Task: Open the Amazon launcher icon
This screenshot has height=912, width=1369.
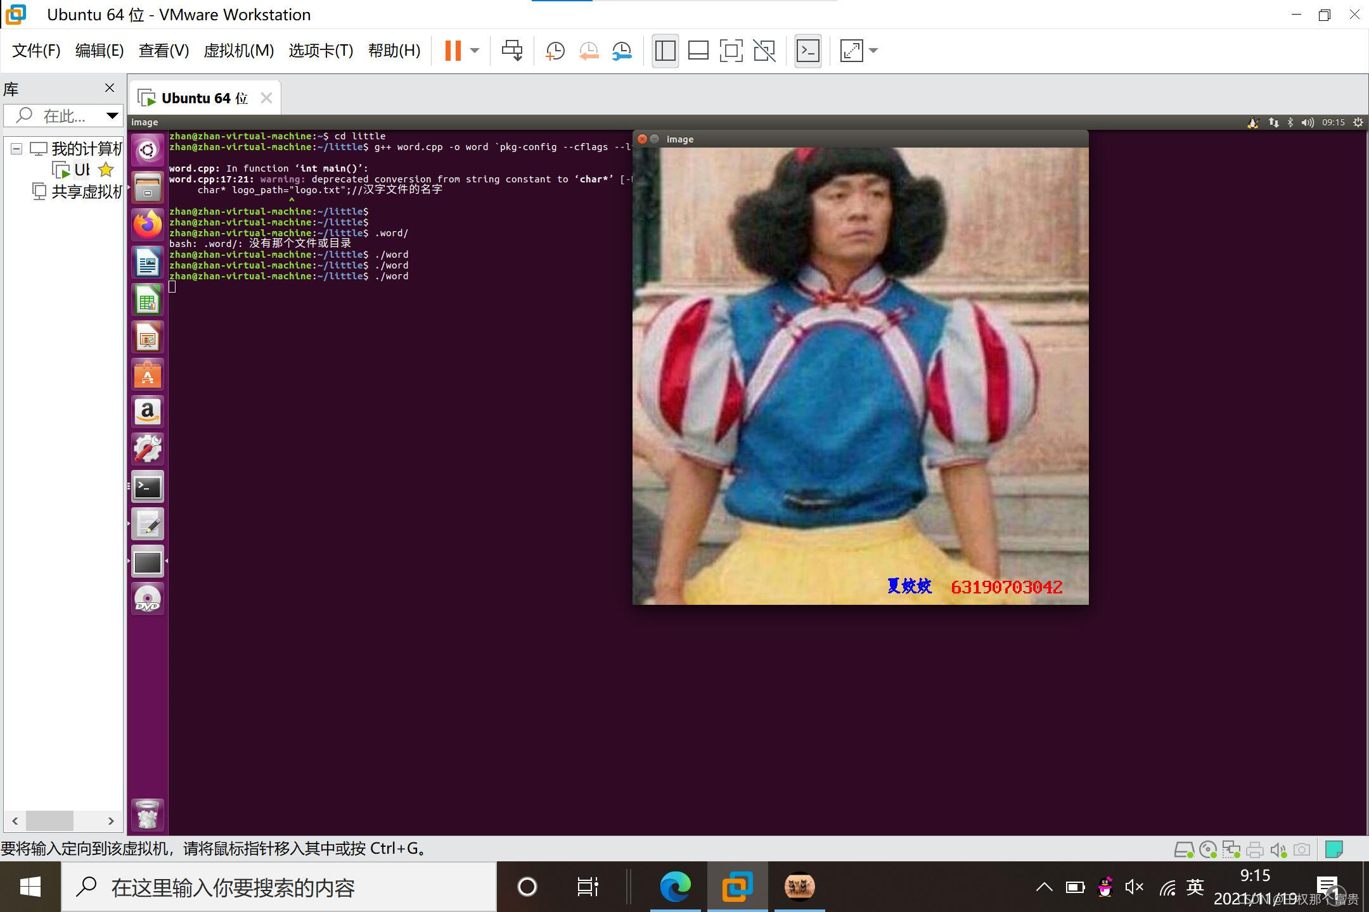Action: coord(148,412)
